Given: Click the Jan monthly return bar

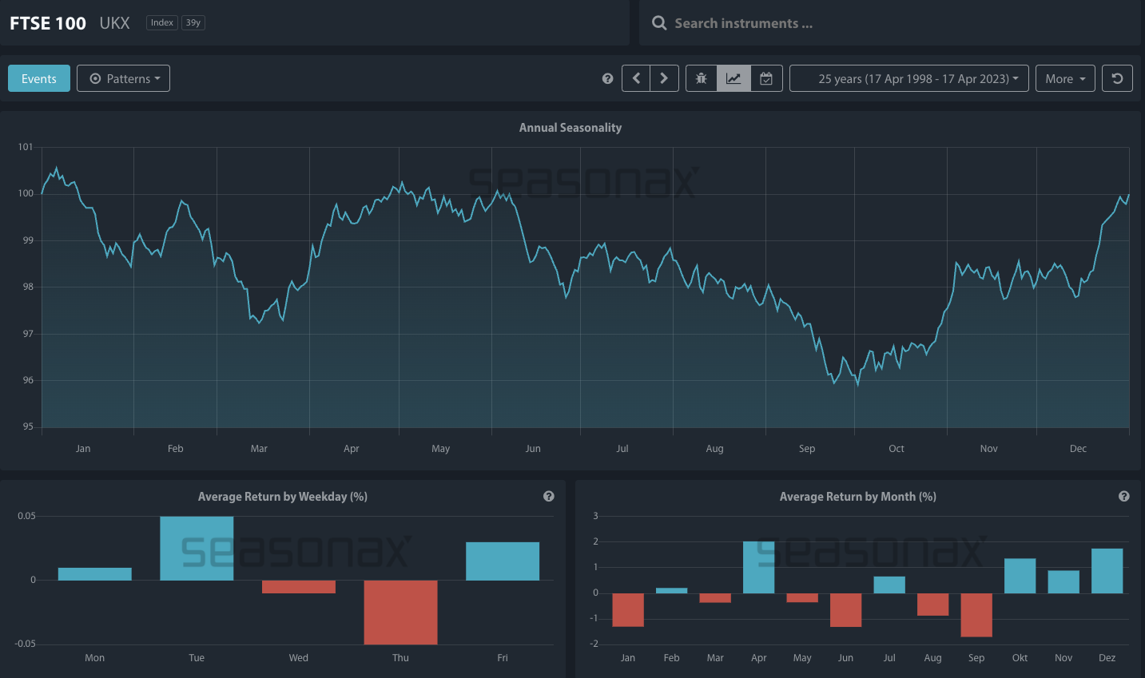Looking at the screenshot, I should click(x=628, y=610).
